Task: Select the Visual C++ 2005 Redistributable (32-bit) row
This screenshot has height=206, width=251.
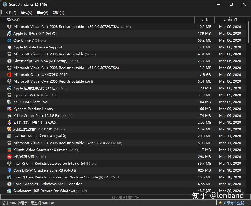Action: [123, 54]
